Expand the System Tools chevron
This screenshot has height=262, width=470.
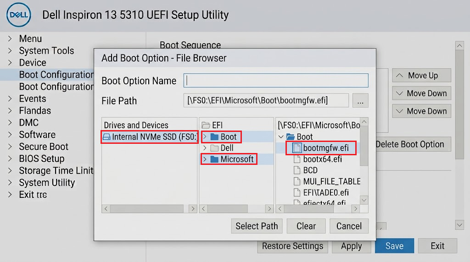[10, 50]
